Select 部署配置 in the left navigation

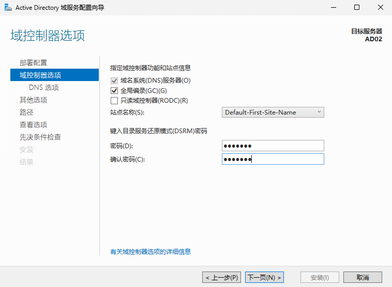point(33,62)
